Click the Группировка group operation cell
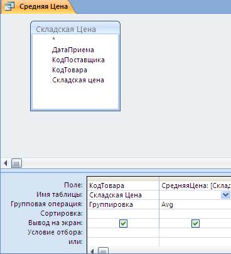The image size is (231, 254). tap(123, 204)
